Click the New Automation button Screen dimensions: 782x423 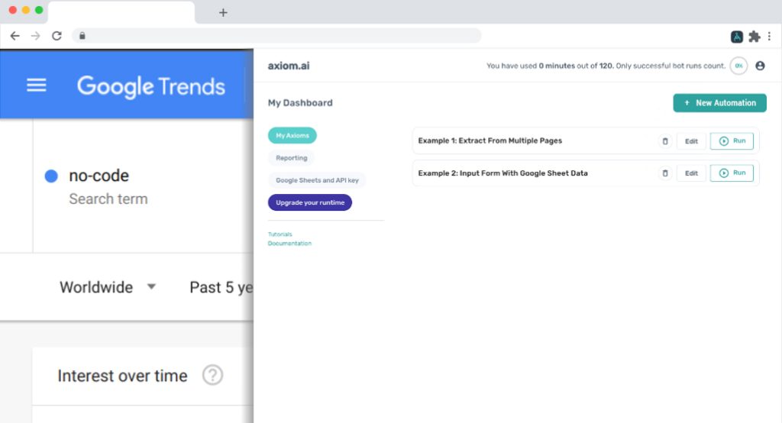[x=719, y=103]
